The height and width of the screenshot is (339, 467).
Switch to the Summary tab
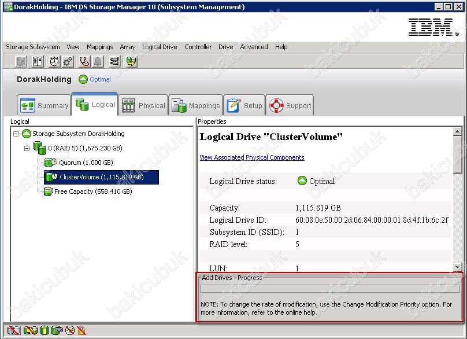[44, 105]
